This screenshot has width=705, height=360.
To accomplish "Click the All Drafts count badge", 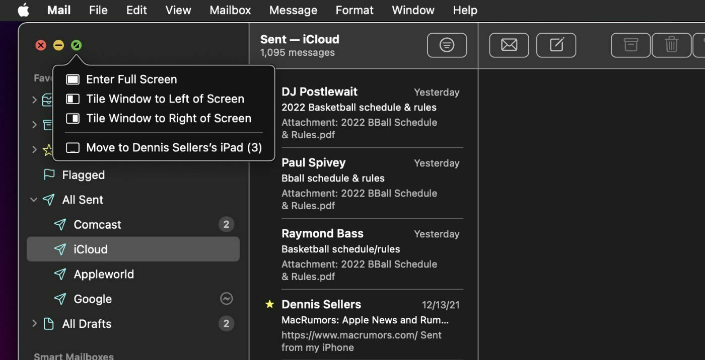I will tap(226, 324).
